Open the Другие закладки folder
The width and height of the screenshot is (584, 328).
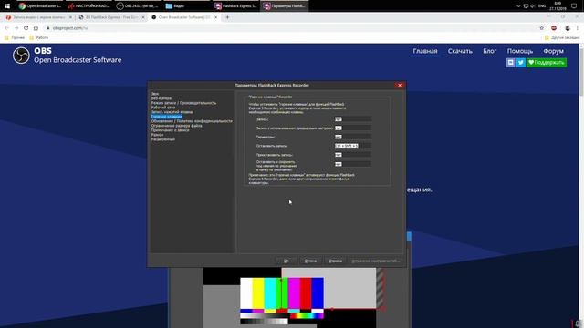pyautogui.click(x=562, y=37)
